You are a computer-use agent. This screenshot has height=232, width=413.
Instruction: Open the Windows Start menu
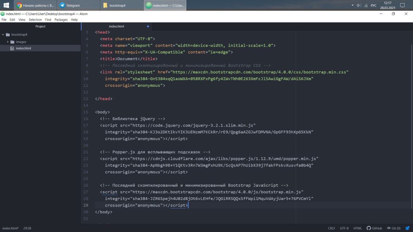(x=6, y=5)
